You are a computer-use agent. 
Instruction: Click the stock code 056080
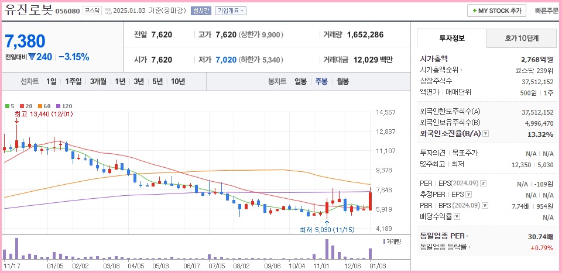67,11
